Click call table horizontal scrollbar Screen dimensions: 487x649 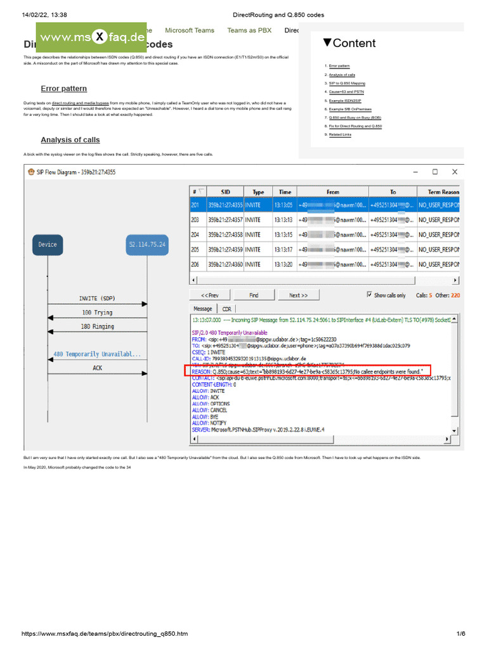click(x=306, y=280)
